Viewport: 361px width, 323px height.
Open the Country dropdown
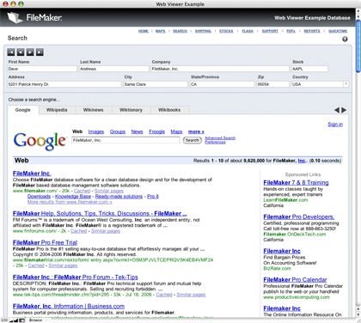pyautogui.click(x=346, y=84)
